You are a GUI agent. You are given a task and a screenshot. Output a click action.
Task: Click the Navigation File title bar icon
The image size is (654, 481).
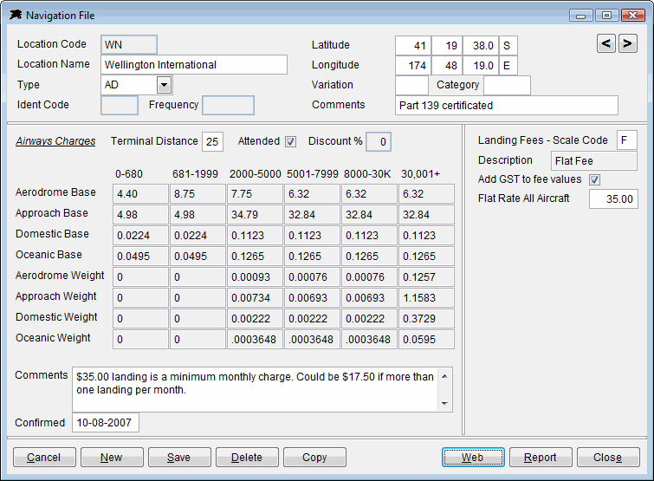16,15
